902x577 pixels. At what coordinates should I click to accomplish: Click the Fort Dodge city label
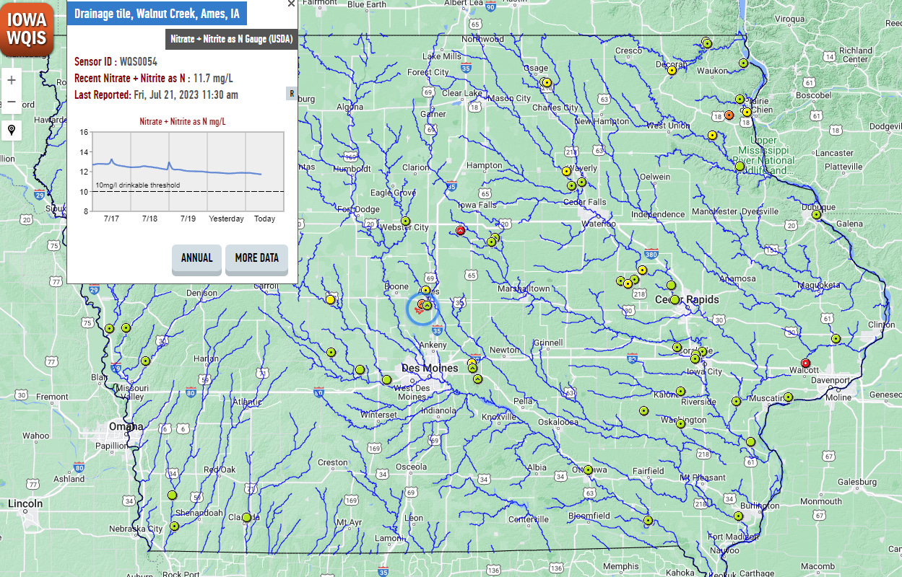click(x=358, y=210)
